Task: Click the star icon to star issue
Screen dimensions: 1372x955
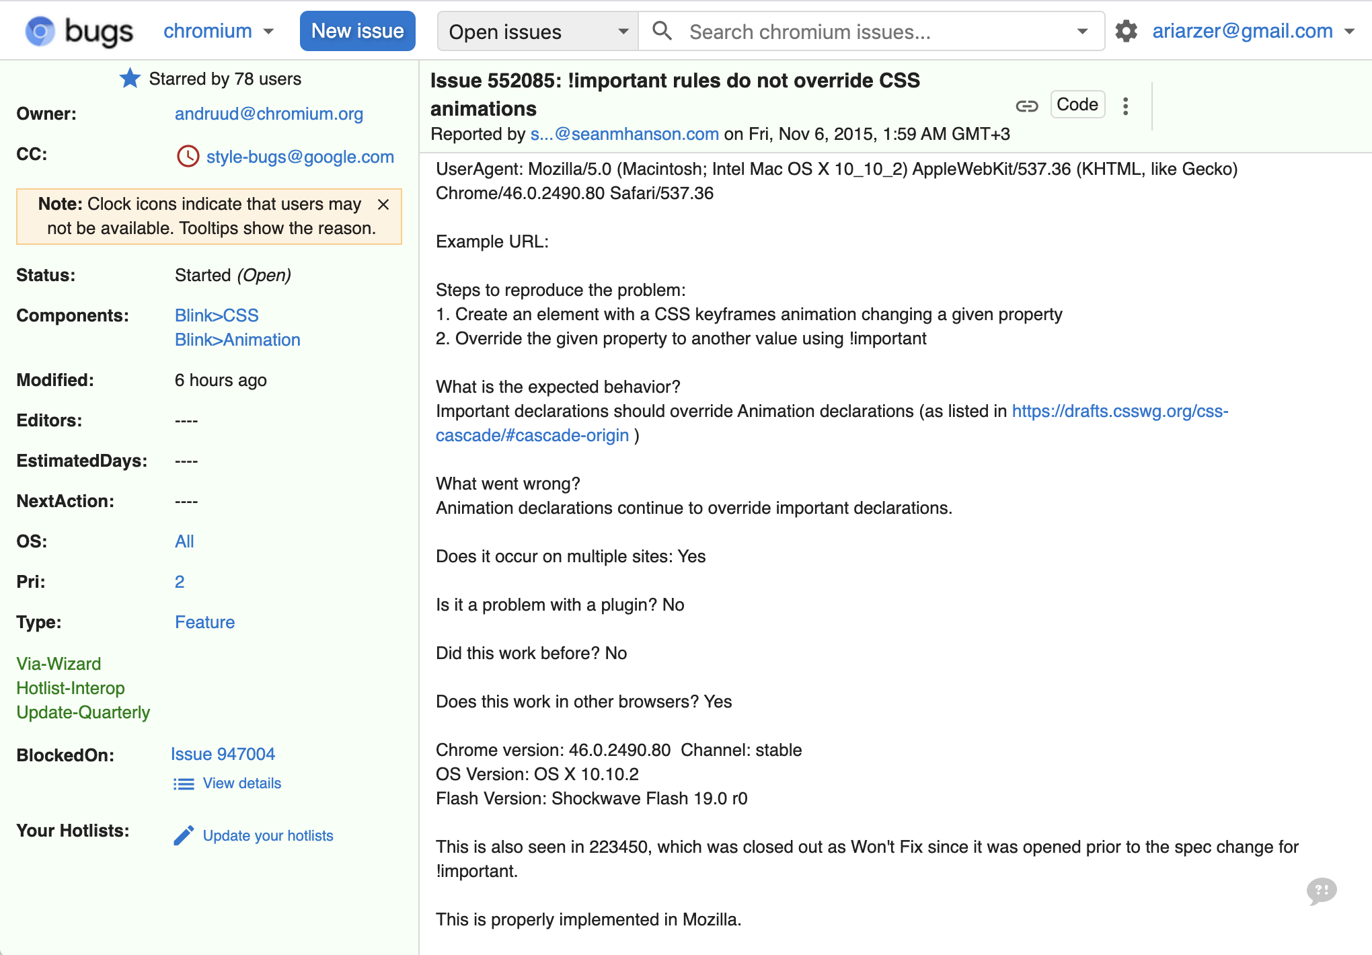Action: (130, 79)
